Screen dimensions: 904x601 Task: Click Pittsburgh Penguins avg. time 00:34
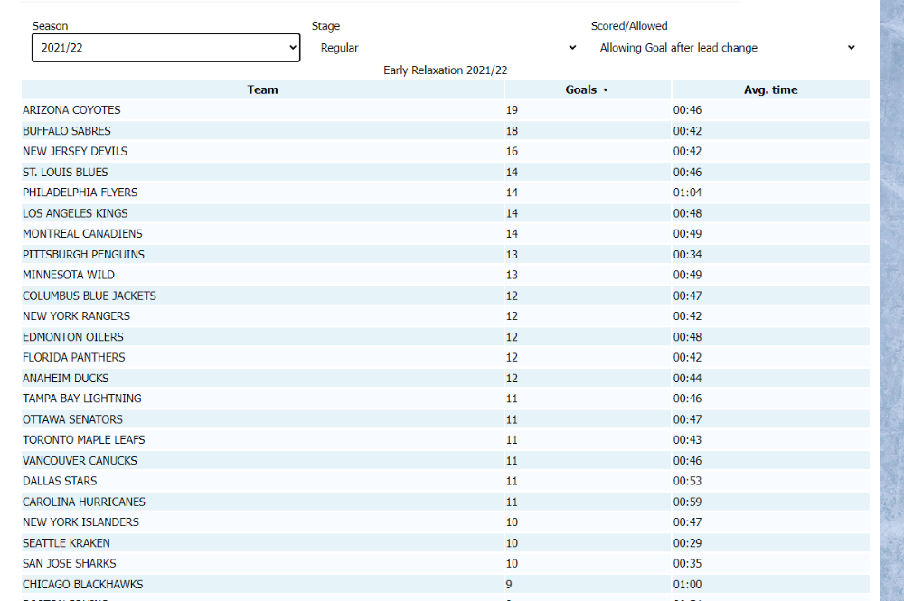(x=687, y=255)
